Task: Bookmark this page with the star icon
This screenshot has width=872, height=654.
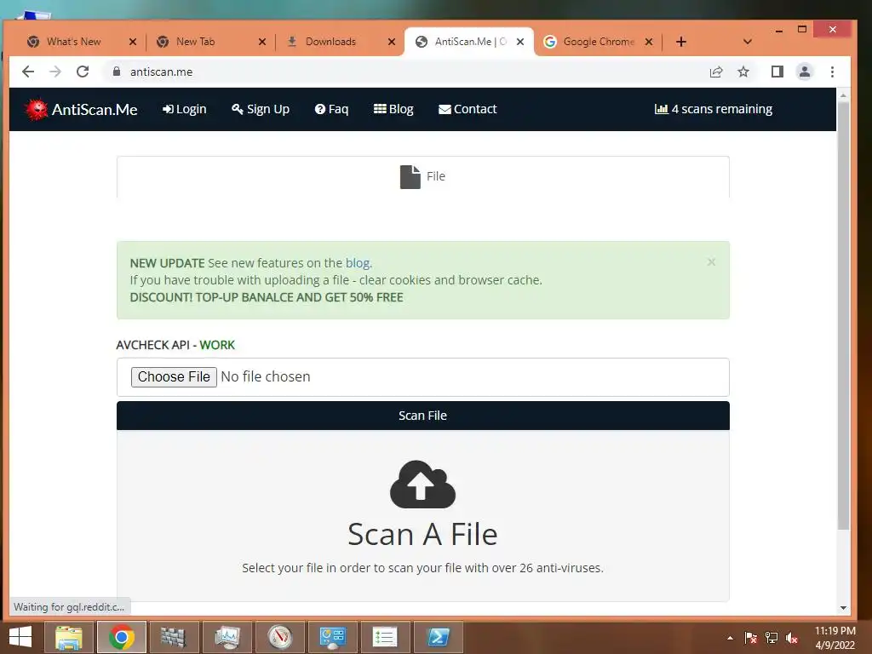Action: [743, 72]
